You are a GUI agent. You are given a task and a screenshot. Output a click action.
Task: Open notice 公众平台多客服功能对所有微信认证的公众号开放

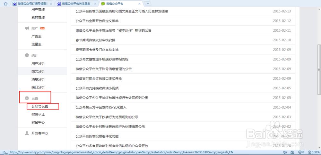[x=112, y=146]
